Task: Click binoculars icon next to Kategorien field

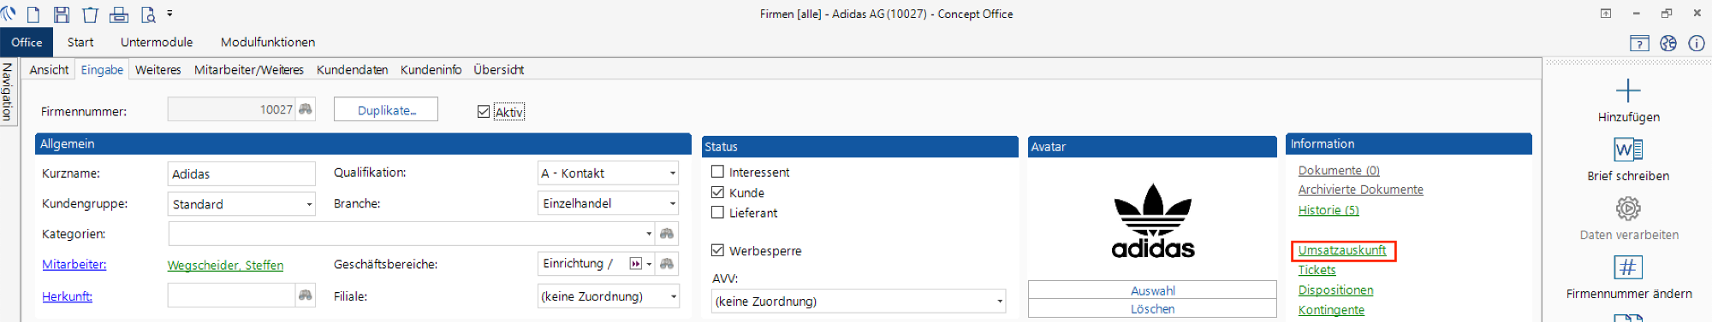Action: [667, 233]
